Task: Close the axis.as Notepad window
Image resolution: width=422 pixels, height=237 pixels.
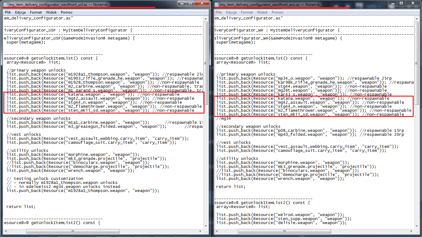Action: coord(412,3)
